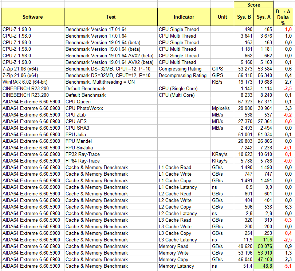Select the green cell with value 50 076
295x271 pixels.
[264, 246]
